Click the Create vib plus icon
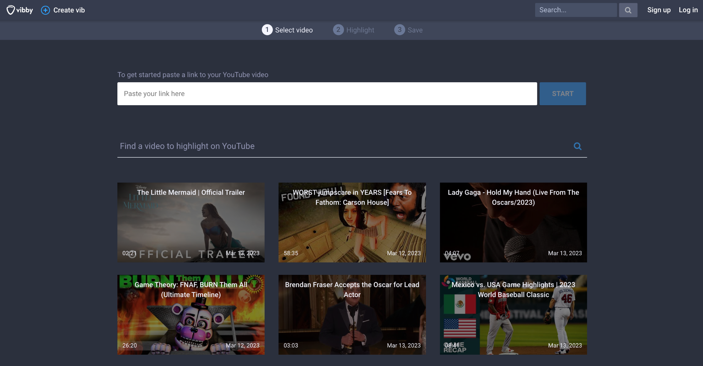Image resolution: width=703 pixels, height=366 pixels. click(45, 10)
